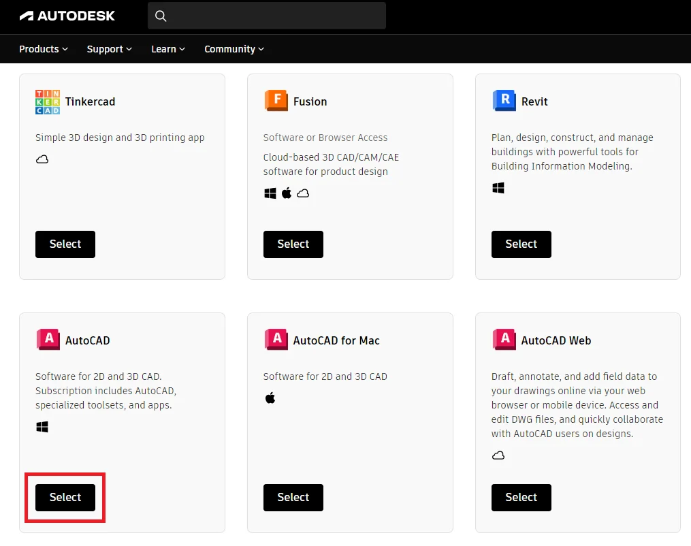
Task: Expand the Learn menu
Action: pyautogui.click(x=168, y=49)
